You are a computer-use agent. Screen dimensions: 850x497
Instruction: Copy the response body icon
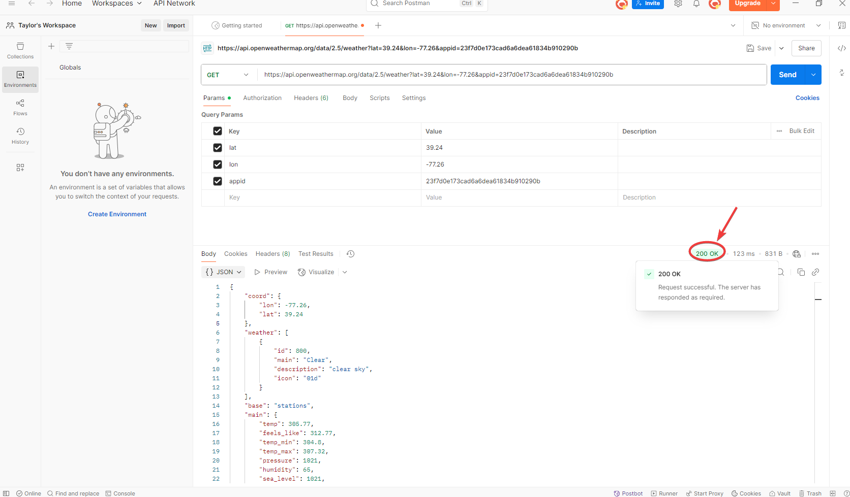(801, 272)
